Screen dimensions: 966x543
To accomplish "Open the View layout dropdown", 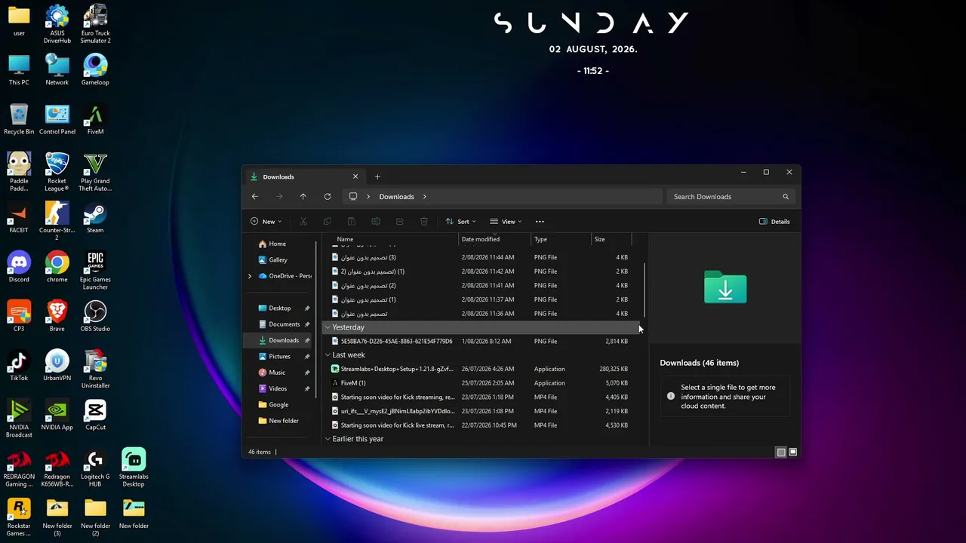I will [x=506, y=222].
